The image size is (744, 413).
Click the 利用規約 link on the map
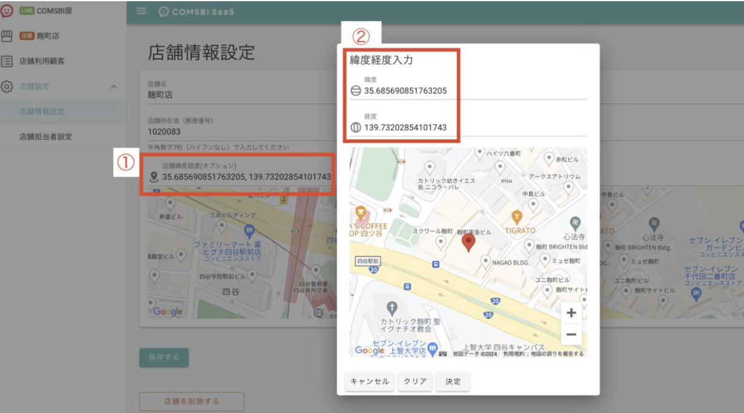point(514,354)
